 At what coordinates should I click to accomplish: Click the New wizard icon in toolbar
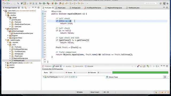[x=3, y=3]
